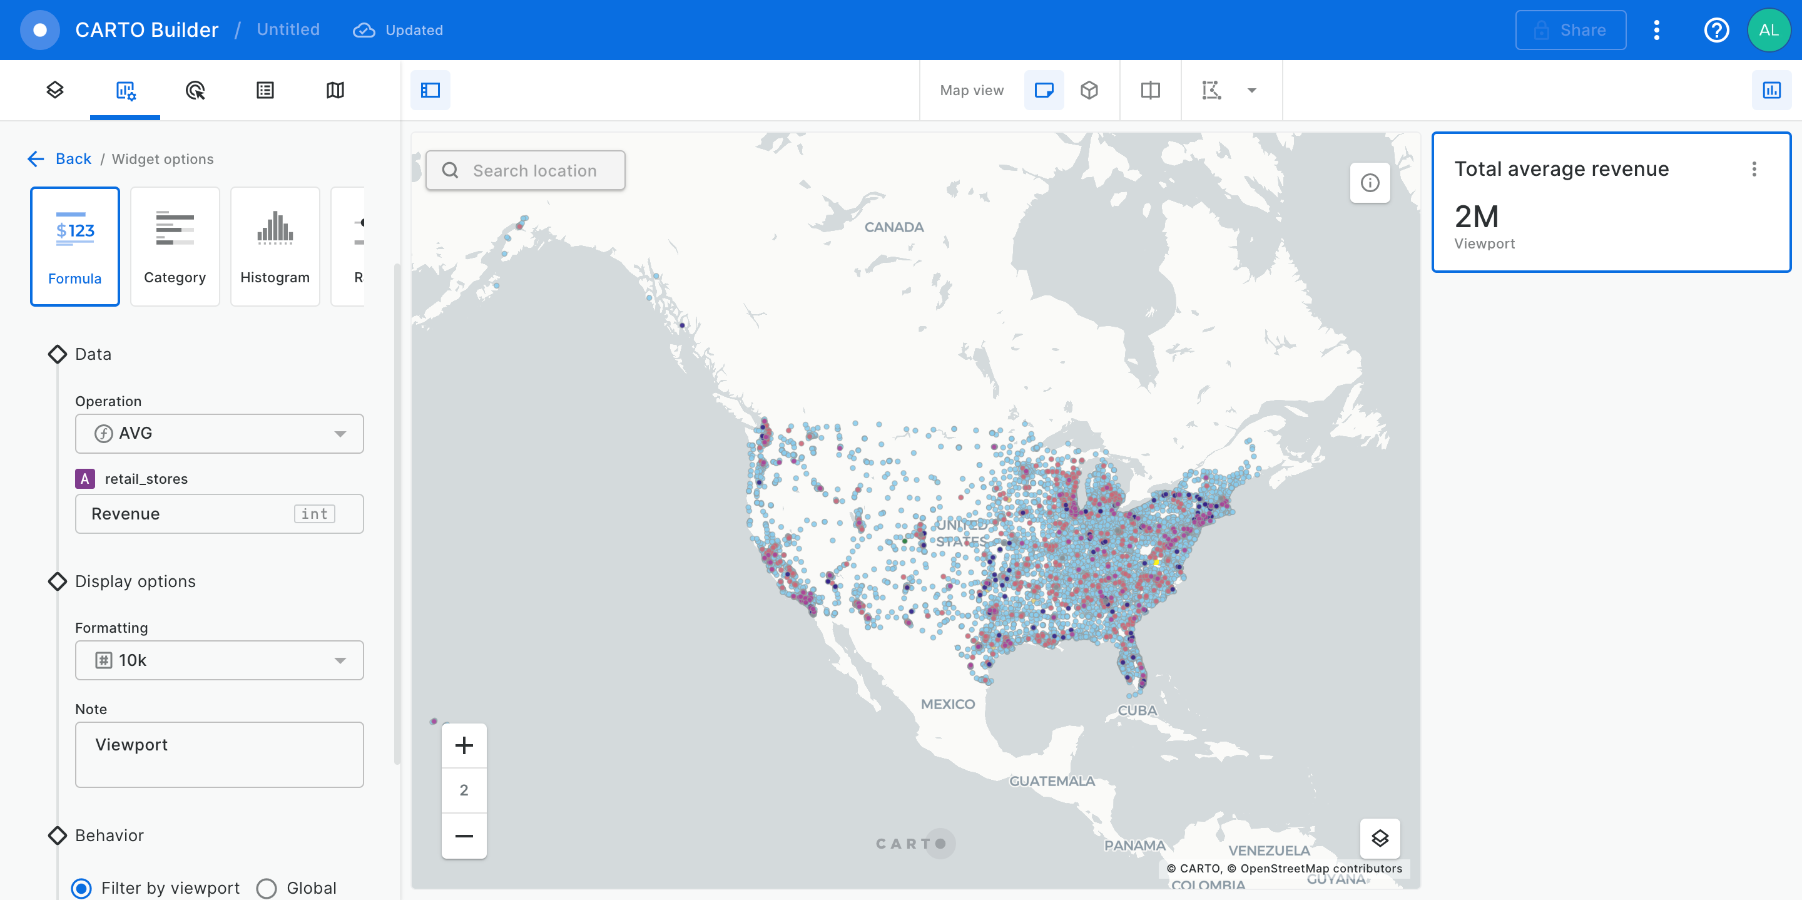1802x900 pixels.
Task: Open the Layers tab icon
Action: pyautogui.click(x=54, y=90)
